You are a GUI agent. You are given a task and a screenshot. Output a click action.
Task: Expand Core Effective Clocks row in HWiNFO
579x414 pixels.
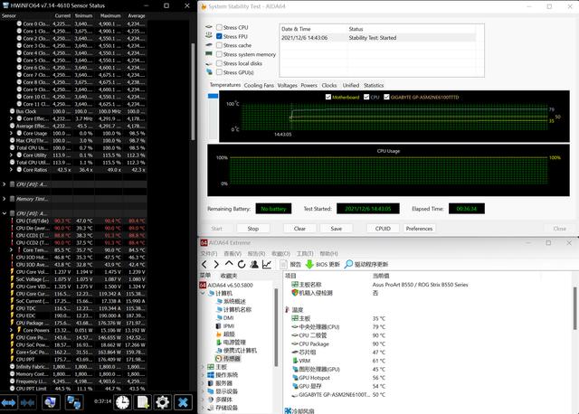pos(11,118)
